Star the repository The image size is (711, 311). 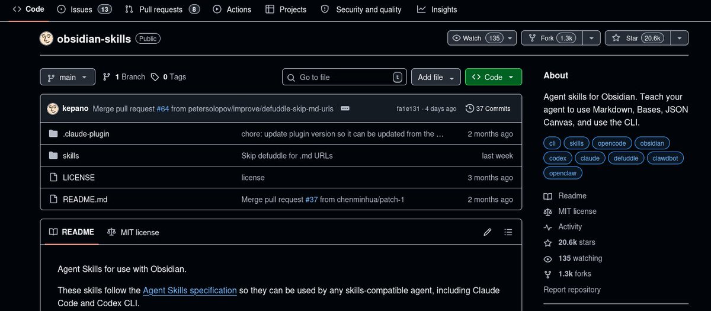coord(637,38)
